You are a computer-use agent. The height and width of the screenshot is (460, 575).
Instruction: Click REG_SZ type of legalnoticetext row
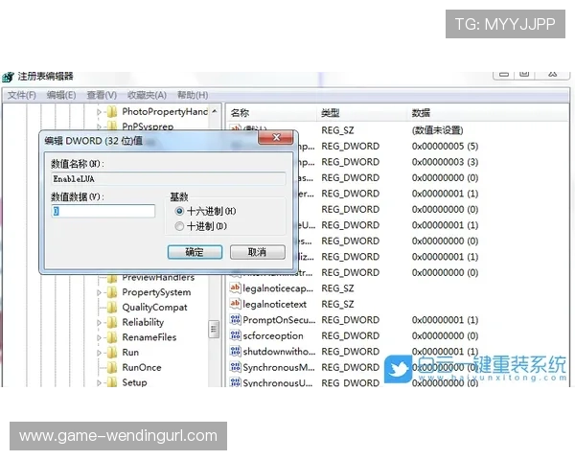pyautogui.click(x=337, y=305)
